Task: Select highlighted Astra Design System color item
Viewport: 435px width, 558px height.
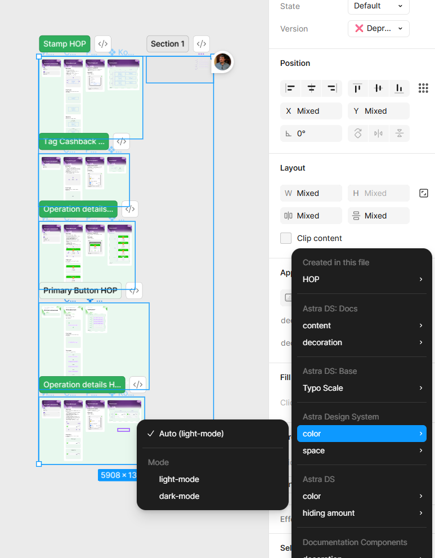Action: [362, 434]
